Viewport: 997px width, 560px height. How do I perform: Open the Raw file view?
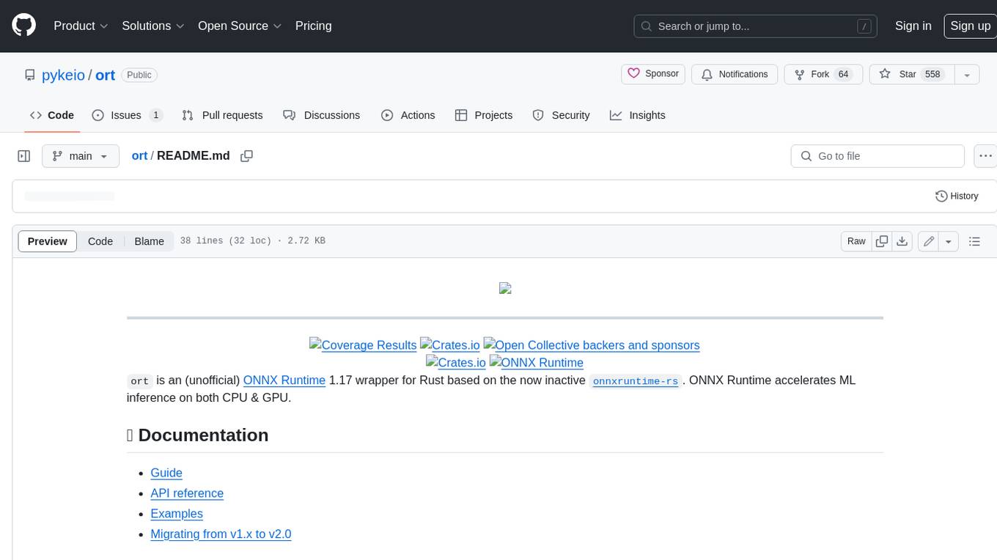tap(856, 241)
